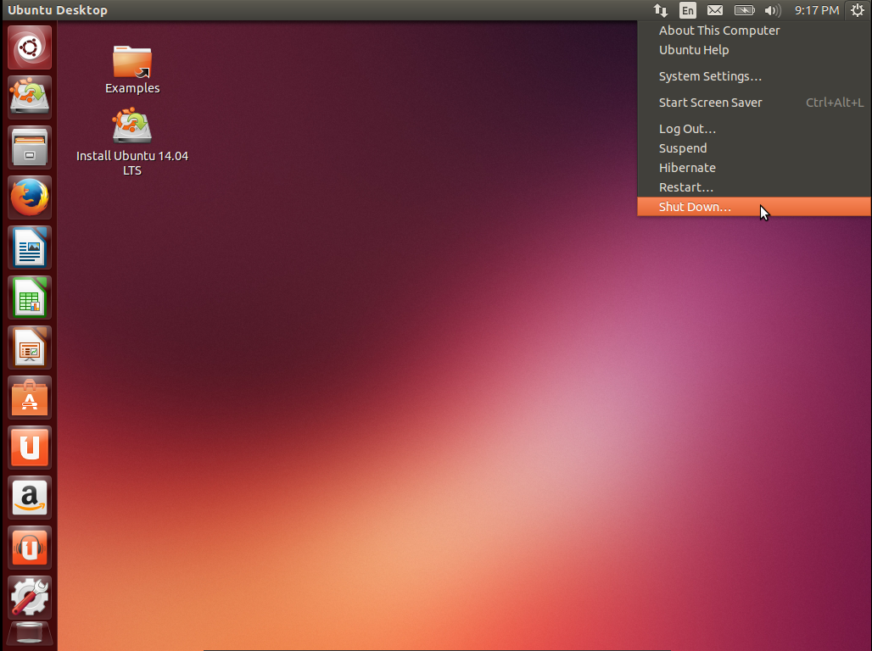Open the En keyboard layout menu
Image resolution: width=872 pixels, height=651 pixels.
pos(687,10)
